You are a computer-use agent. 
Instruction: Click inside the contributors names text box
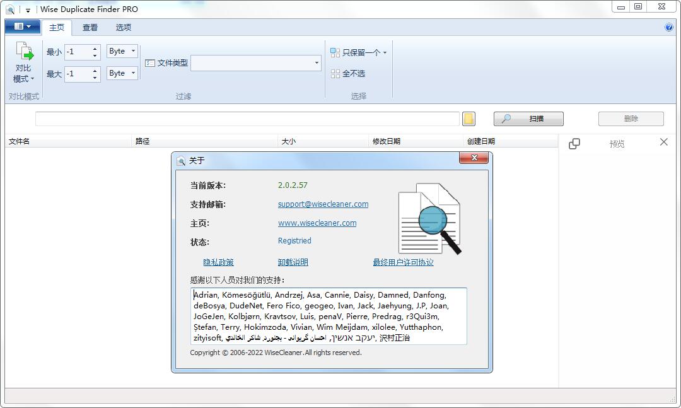click(x=329, y=317)
